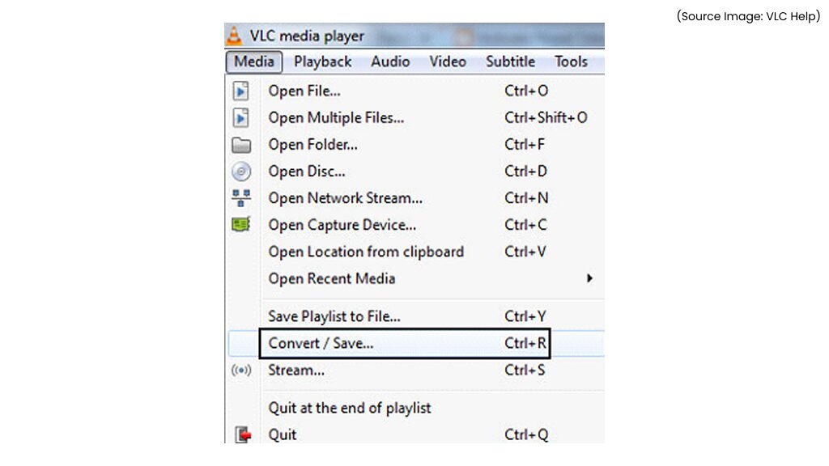The width and height of the screenshot is (829, 466).
Task: Open the Playback menu
Action: point(322,61)
